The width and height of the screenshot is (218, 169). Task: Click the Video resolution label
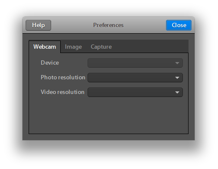coord(62,92)
